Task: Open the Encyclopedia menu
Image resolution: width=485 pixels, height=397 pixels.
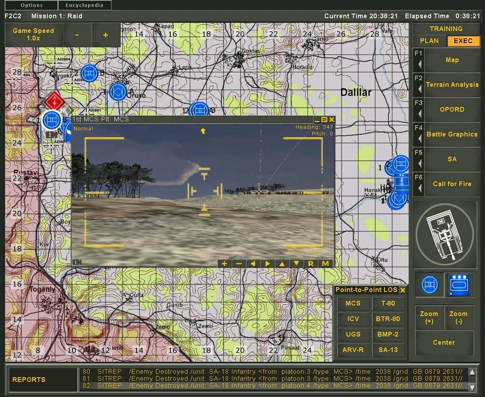Action: 84,5
